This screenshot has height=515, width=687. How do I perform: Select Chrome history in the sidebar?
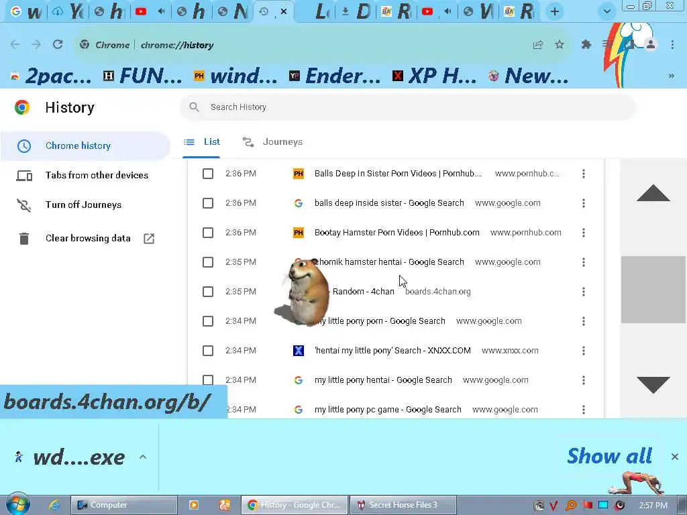click(x=85, y=146)
